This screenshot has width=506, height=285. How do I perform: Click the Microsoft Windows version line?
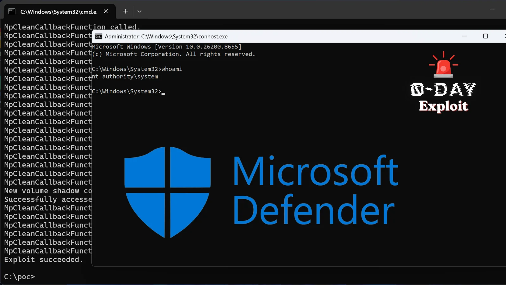coord(167,47)
